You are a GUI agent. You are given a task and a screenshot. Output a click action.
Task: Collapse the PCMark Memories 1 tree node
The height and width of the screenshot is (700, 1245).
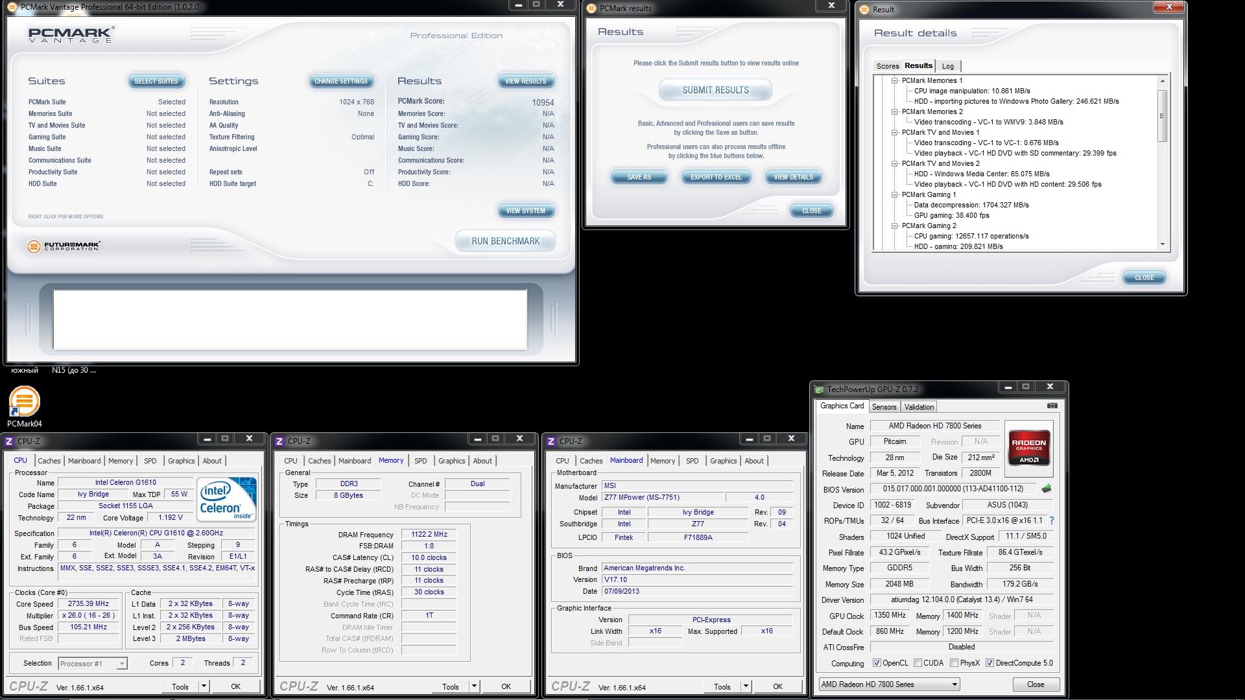[x=894, y=81]
